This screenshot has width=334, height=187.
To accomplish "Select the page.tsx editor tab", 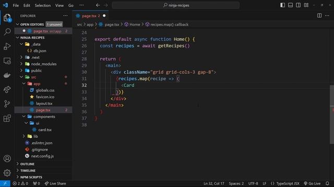I will coord(90,16).
